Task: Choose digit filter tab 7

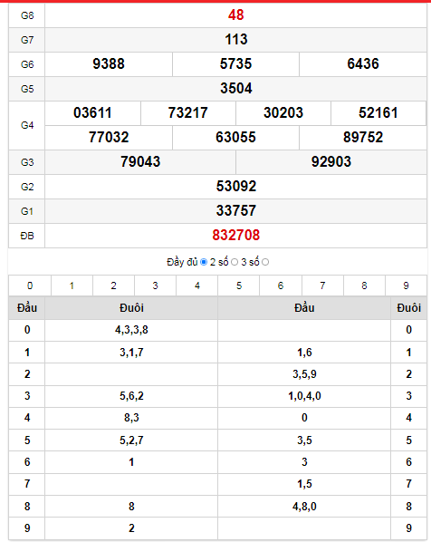Action: coord(322,286)
